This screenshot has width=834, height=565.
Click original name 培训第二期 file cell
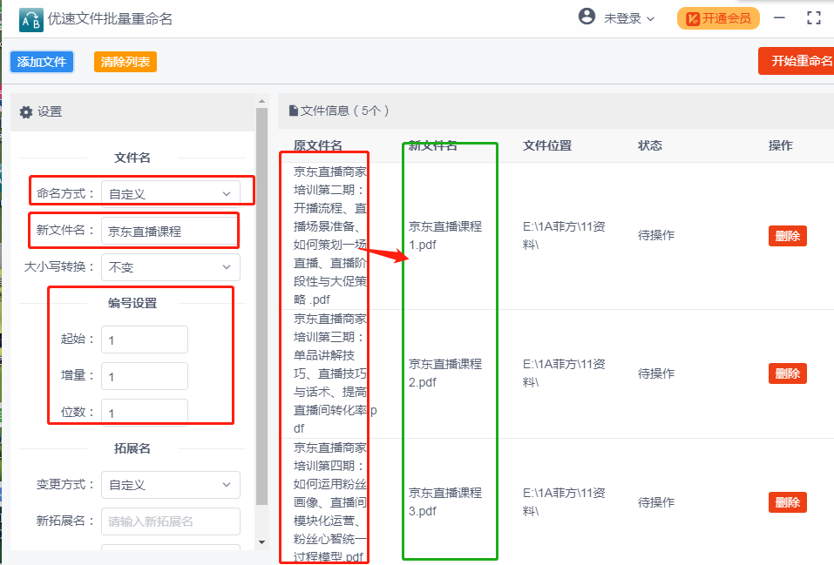point(331,235)
